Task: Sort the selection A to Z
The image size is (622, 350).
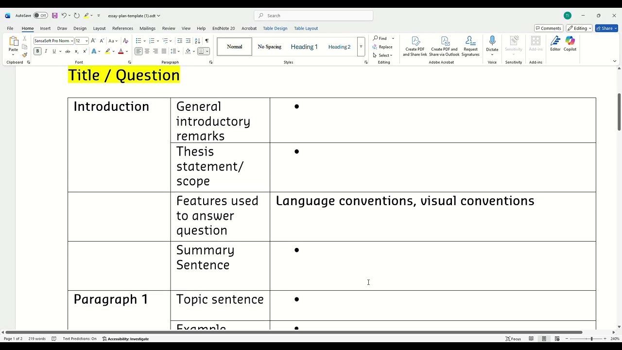Action: pyautogui.click(x=197, y=41)
